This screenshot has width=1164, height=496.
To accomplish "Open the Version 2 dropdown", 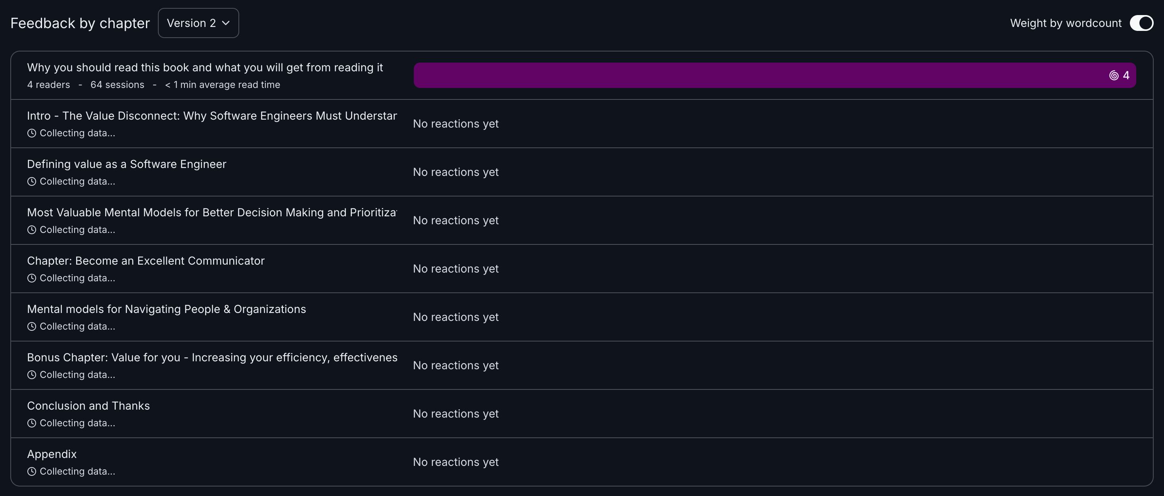I will click(198, 23).
